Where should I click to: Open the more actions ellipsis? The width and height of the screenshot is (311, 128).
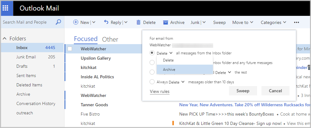coord(296,23)
